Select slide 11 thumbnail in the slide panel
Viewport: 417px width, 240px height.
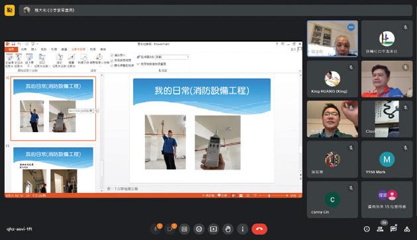pos(53,170)
